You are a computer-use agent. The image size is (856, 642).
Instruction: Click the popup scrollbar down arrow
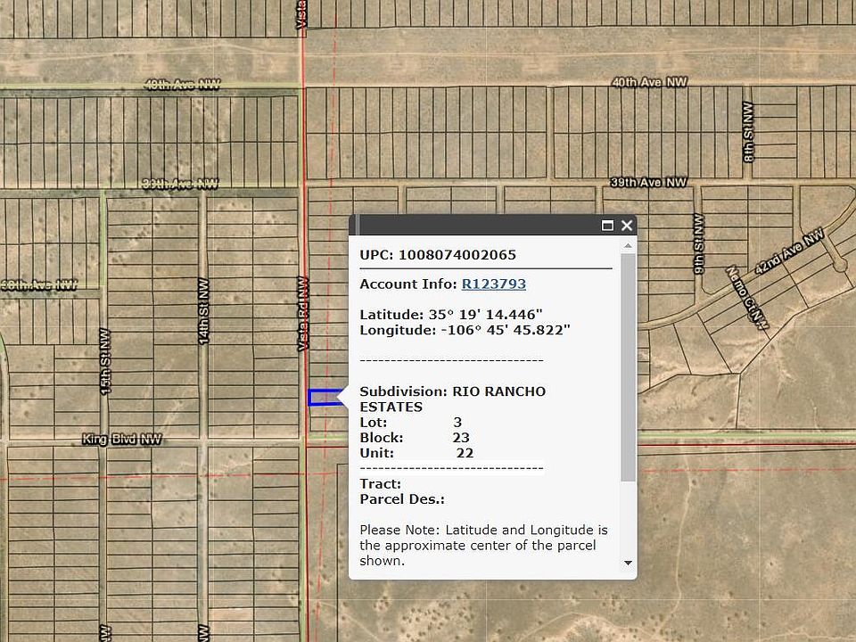click(x=628, y=563)
